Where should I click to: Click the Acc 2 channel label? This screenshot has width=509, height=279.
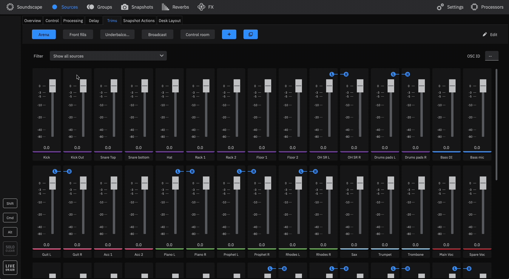(139, 255)
